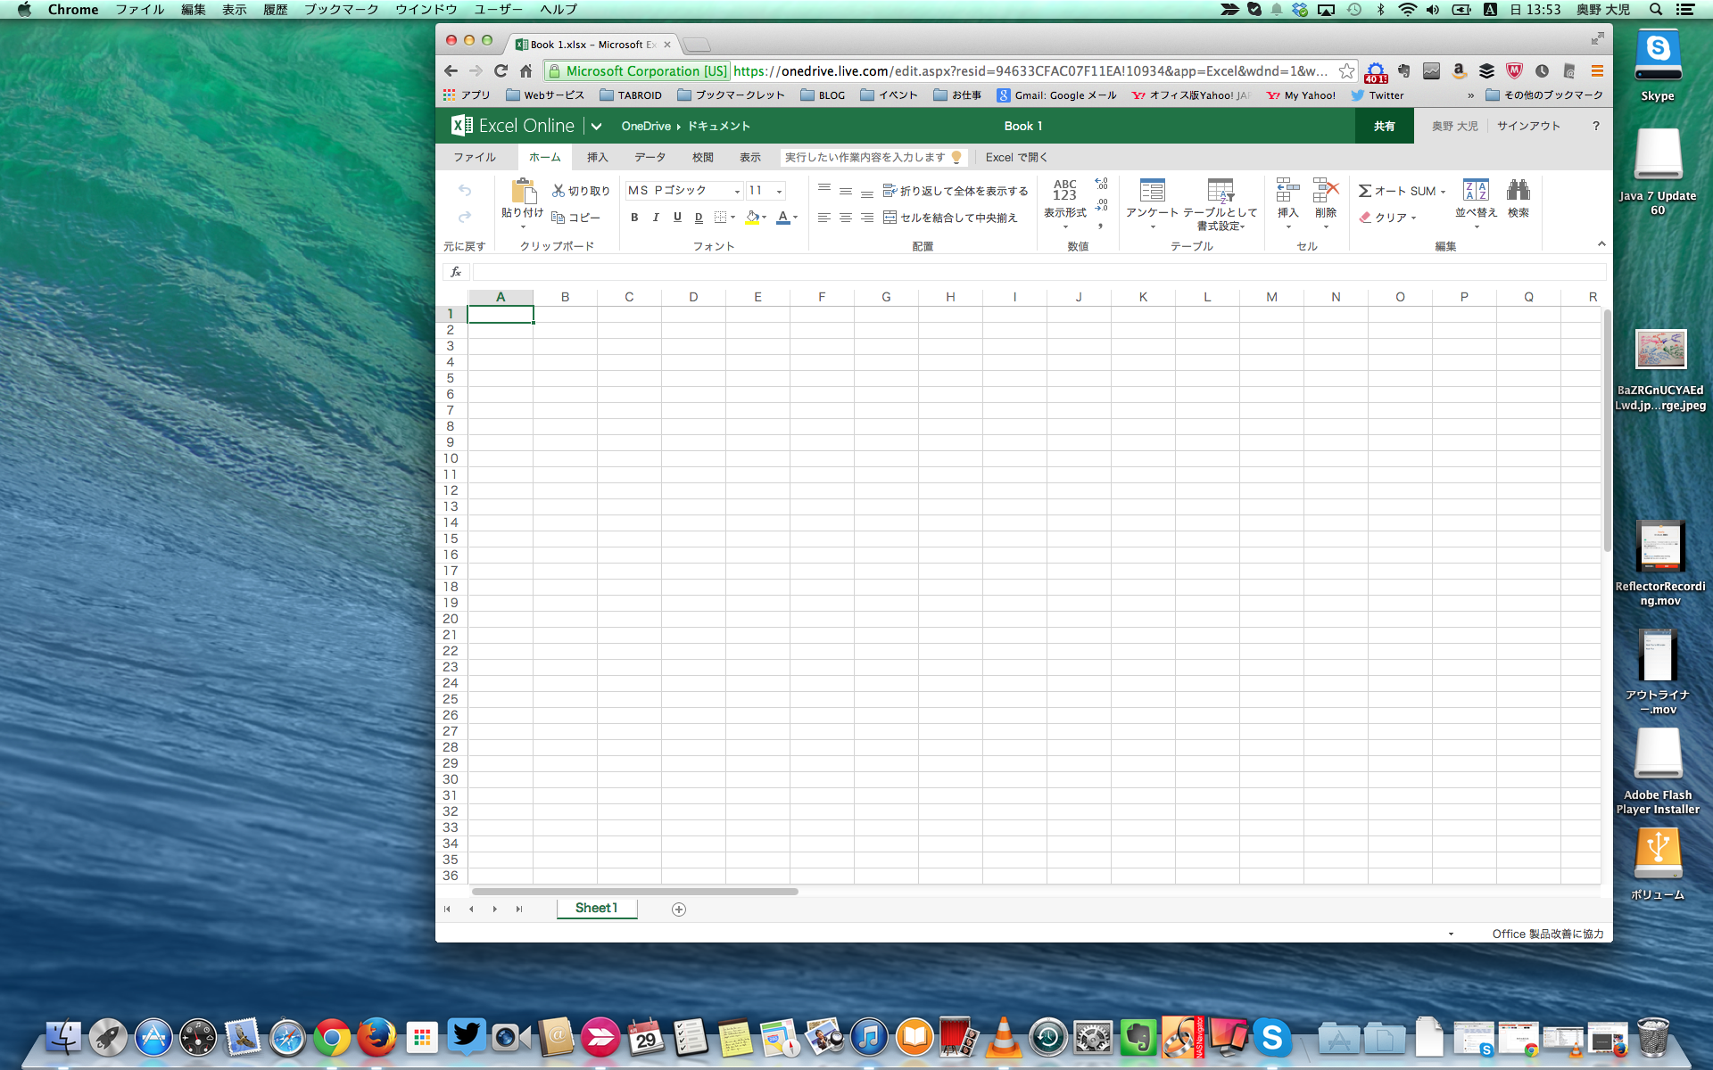
Task: Click the Middle Align icon
Action: coord(846,190)
